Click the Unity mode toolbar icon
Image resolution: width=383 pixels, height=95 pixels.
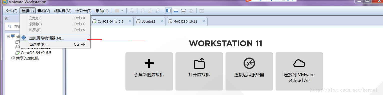191,11
